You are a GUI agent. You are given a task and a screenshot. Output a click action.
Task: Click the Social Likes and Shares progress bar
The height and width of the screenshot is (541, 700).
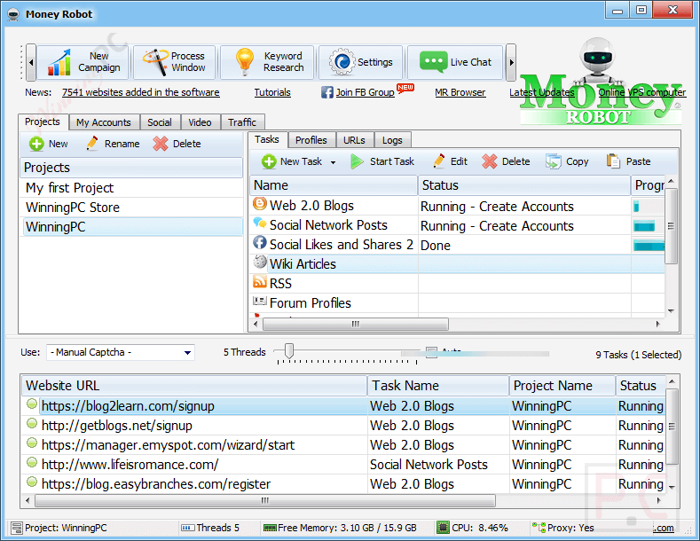tap(649, 246)
